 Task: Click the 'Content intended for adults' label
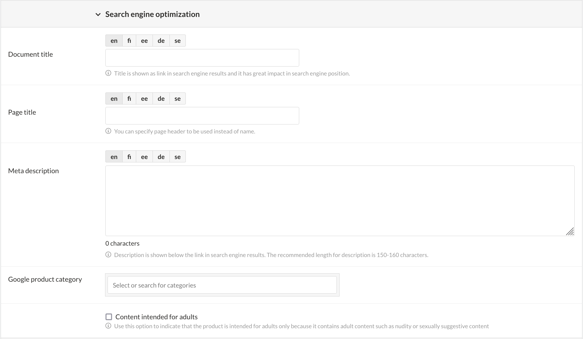(x=157, y=317)
